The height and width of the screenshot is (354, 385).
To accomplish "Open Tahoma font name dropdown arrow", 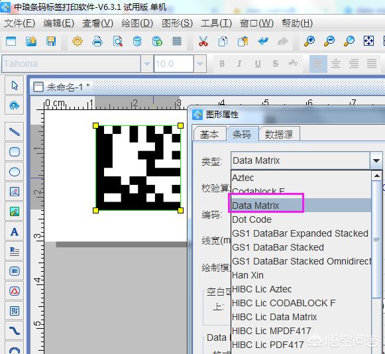I will 147,64.
